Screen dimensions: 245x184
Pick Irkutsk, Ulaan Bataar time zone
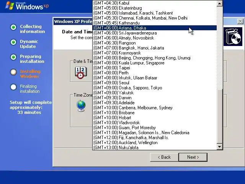point(155,78)
